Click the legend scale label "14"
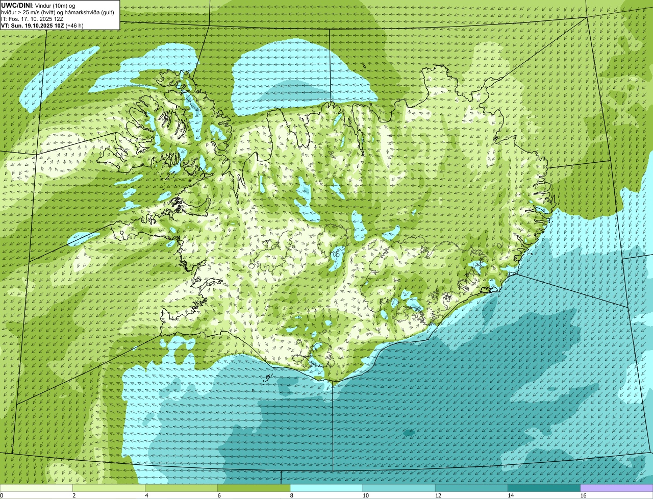 pos(511,495)
